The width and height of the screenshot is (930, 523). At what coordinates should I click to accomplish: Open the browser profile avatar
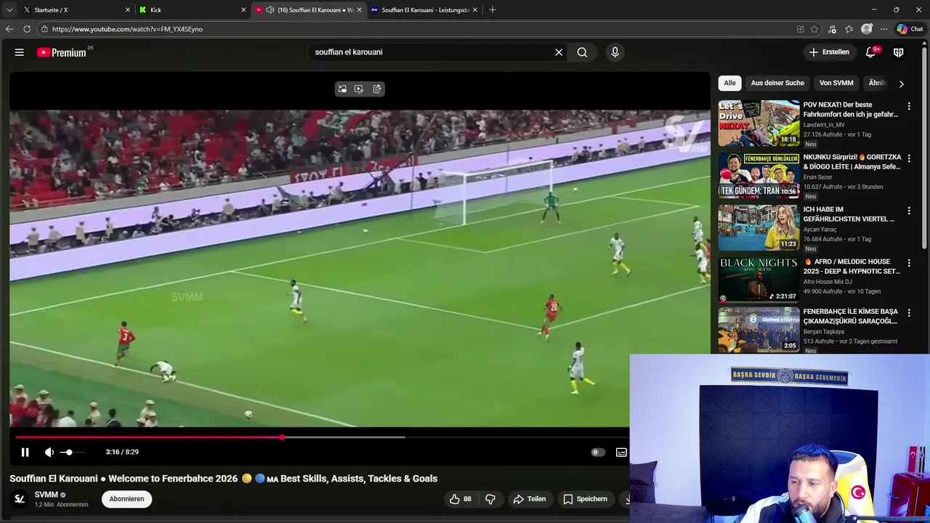[x=867, y=29]
